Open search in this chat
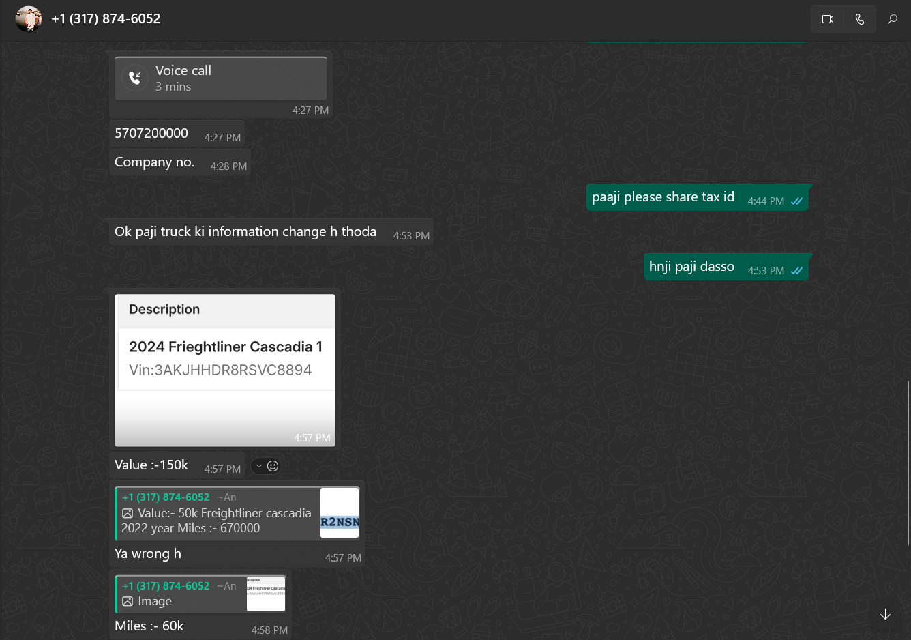 coord(893,19)
